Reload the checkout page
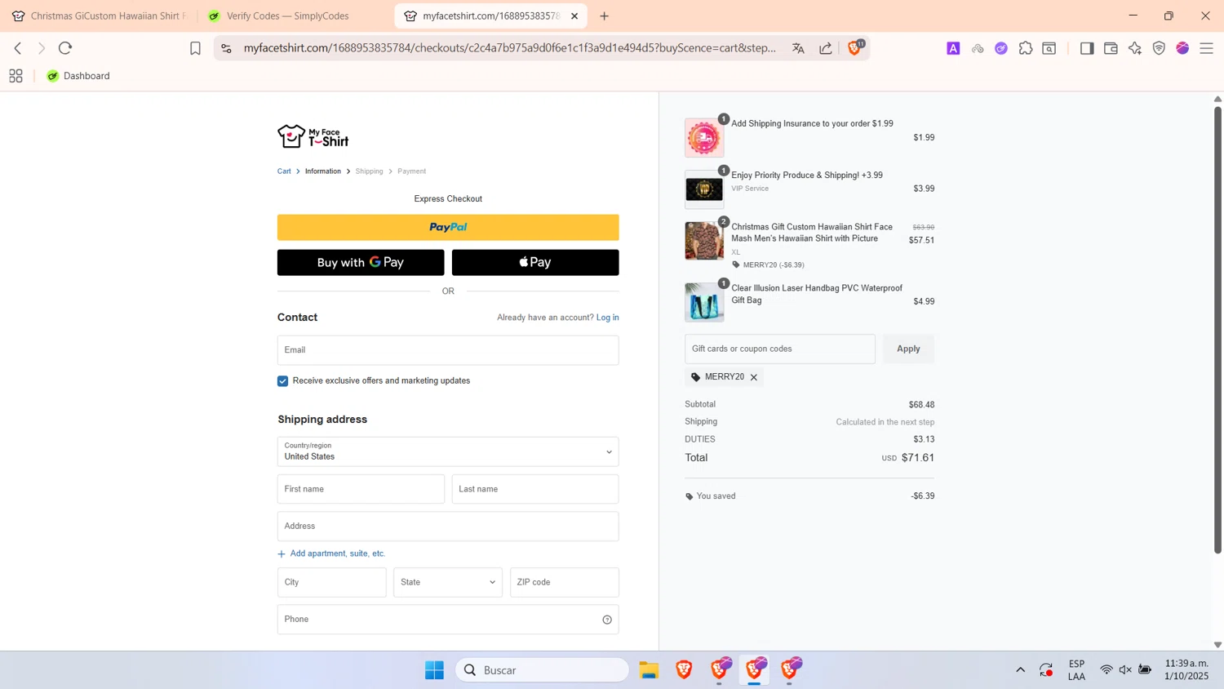Screen dimensions: 1224x689 [x=65, y=48]
